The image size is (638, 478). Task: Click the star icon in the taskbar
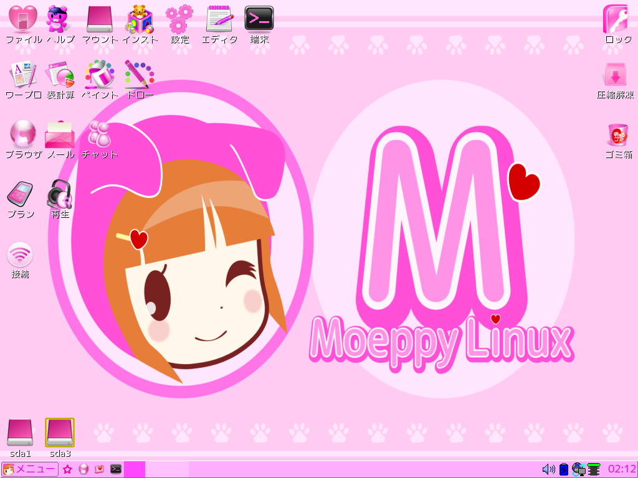pos(67,469)
